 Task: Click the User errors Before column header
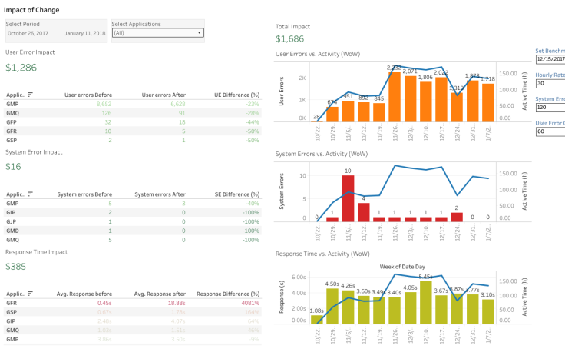pos(91,95)
